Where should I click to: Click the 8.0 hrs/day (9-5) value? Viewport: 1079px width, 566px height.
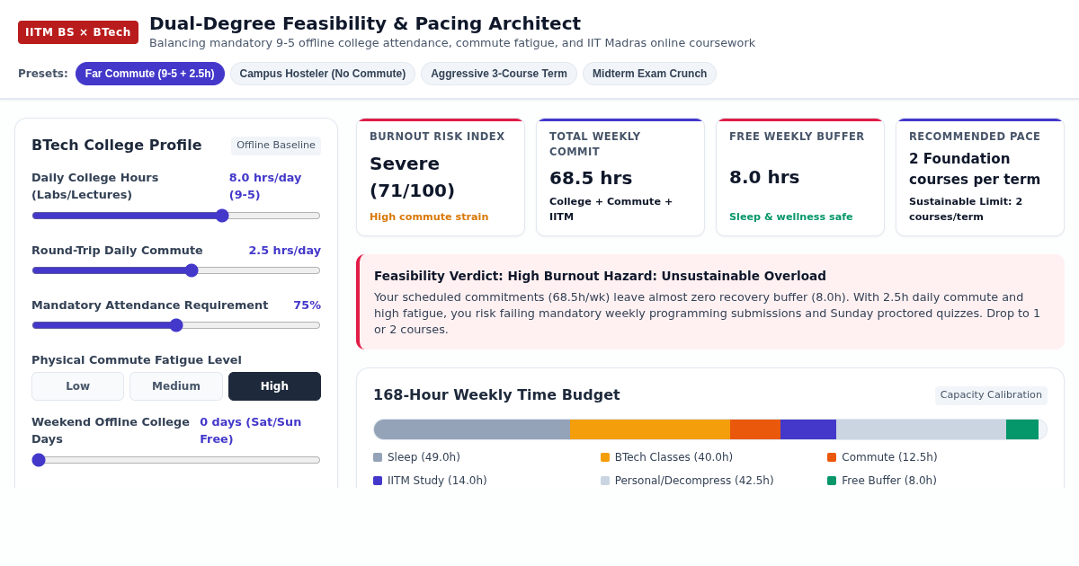click(265, 186)
